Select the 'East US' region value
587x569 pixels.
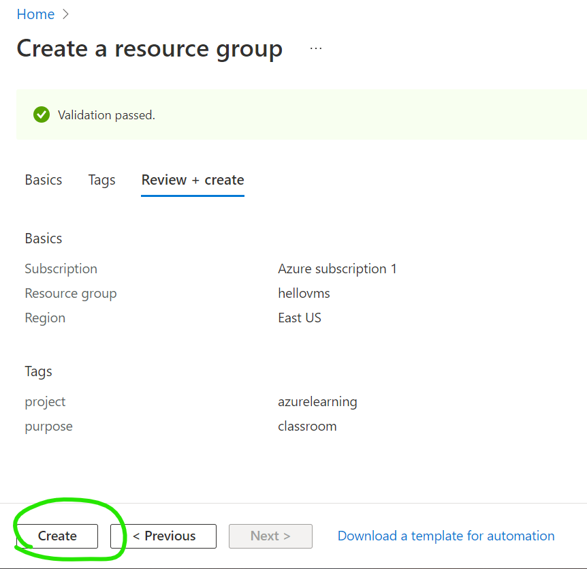[300, 318]
